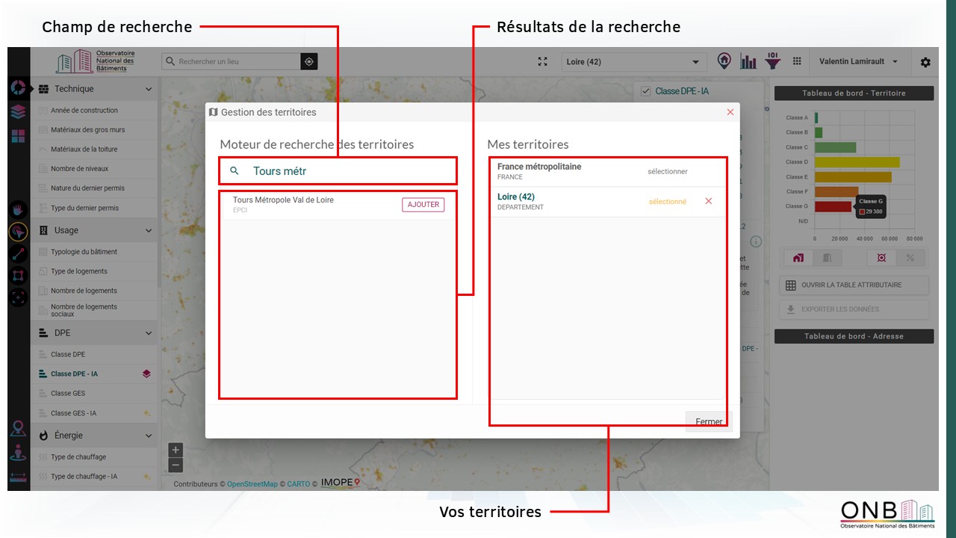This screenshot has width=956, height=538.
Task: Select Année de construction in Technique list
Action: [84, 111]
